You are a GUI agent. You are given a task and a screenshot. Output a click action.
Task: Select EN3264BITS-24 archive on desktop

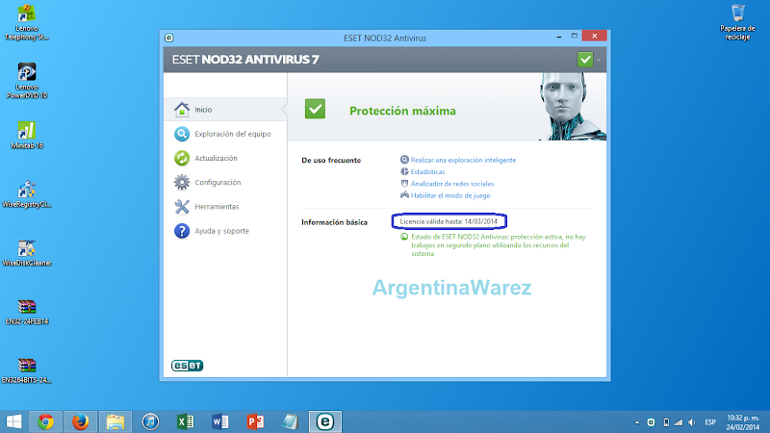(27, 370)
